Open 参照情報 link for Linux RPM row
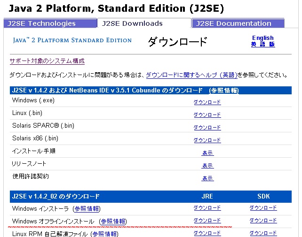 tap(104, 234)
